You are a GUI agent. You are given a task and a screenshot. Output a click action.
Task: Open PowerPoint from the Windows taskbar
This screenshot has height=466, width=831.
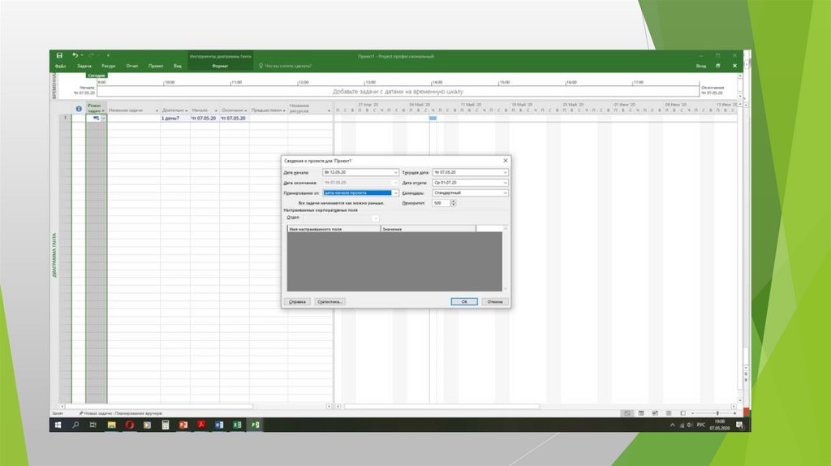click(x=183, y=425)
